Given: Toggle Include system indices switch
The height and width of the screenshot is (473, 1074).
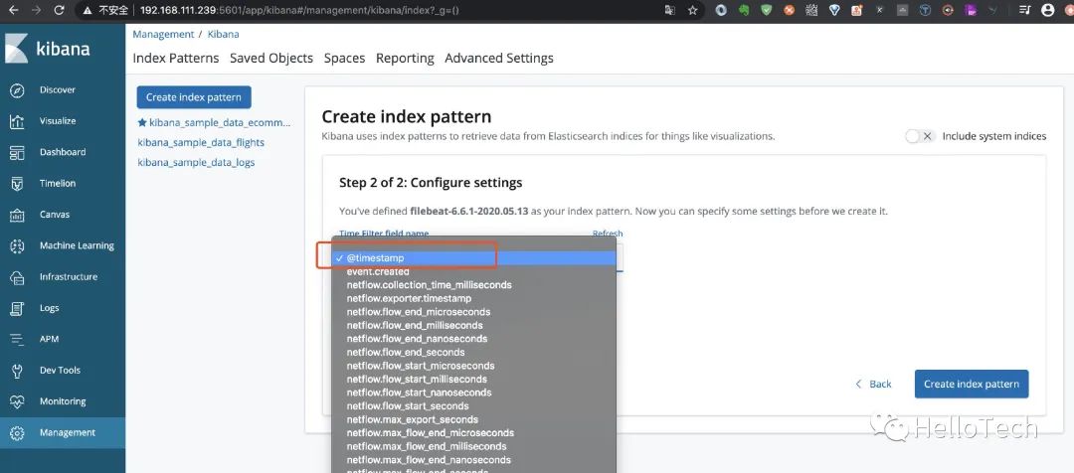Looking at the screenshot, I should click(x=919, y=136).
